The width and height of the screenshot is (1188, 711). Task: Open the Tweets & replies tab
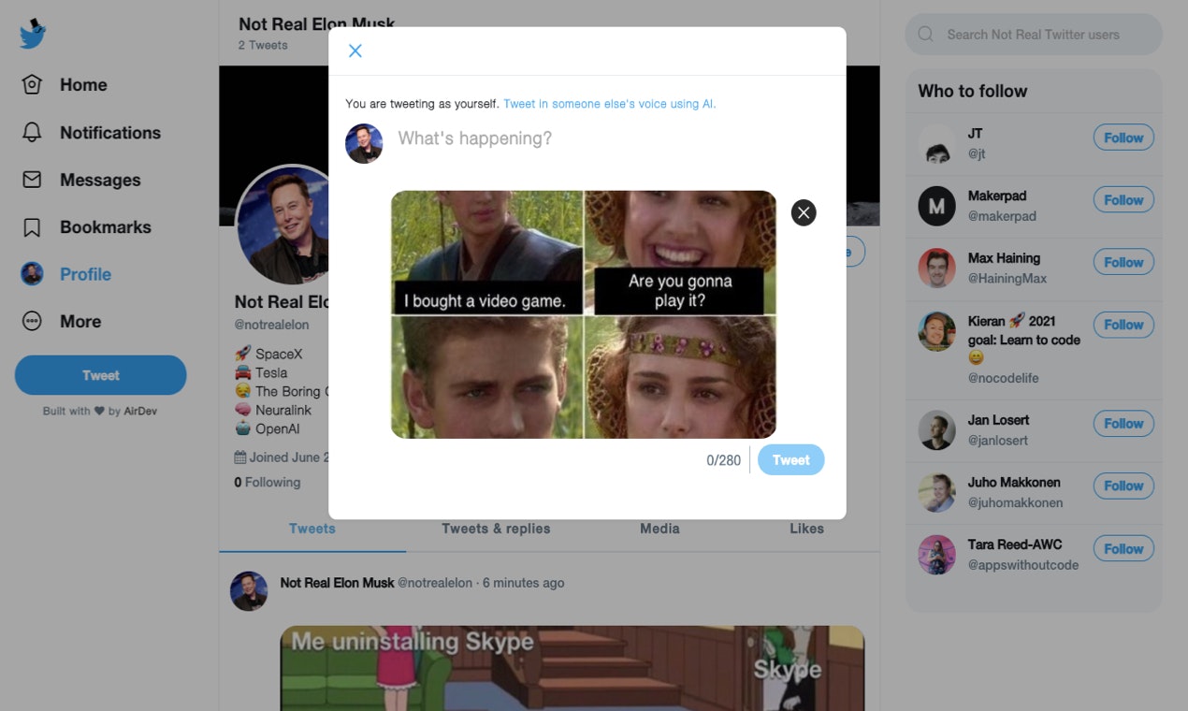(x=495, y=529)
